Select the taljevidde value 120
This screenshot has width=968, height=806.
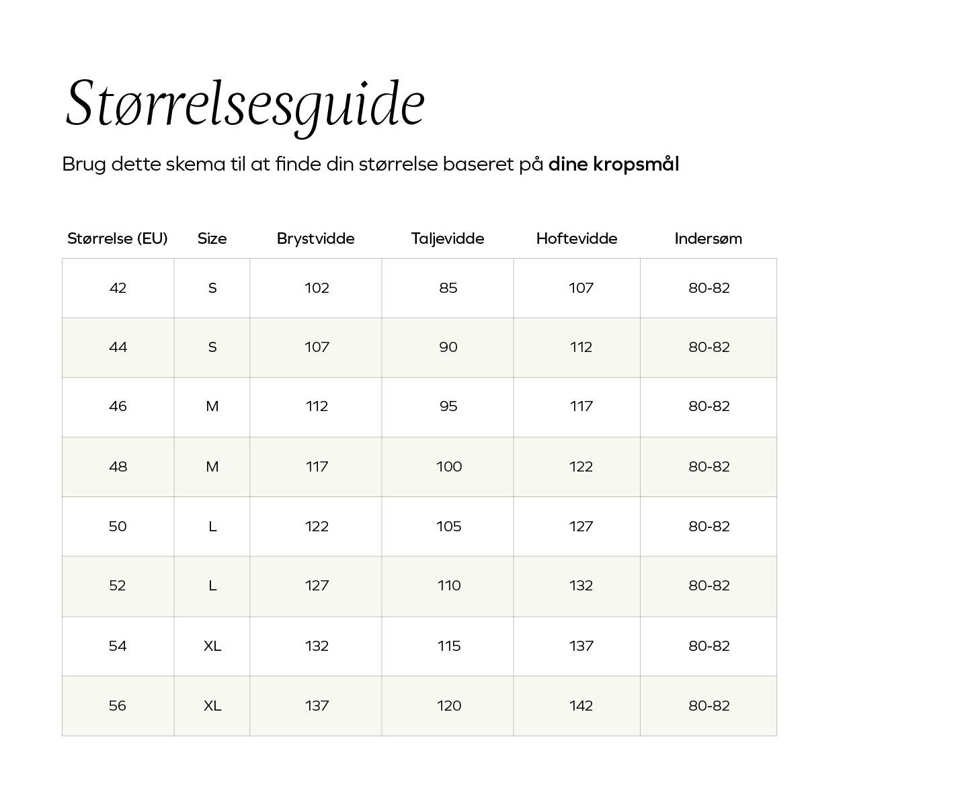(x=448, y=706)
